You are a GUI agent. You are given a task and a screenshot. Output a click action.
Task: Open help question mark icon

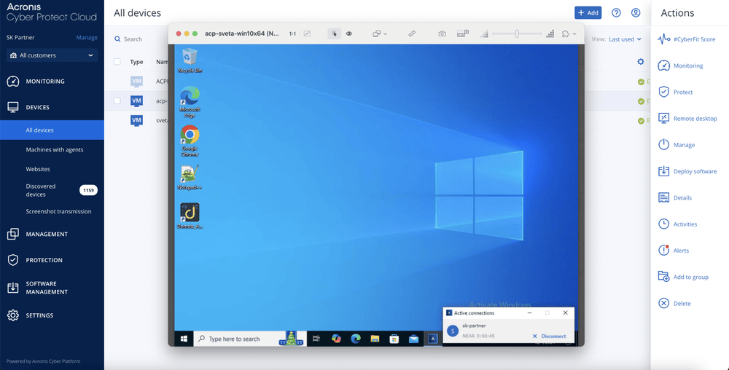click(x=616, y=13)
